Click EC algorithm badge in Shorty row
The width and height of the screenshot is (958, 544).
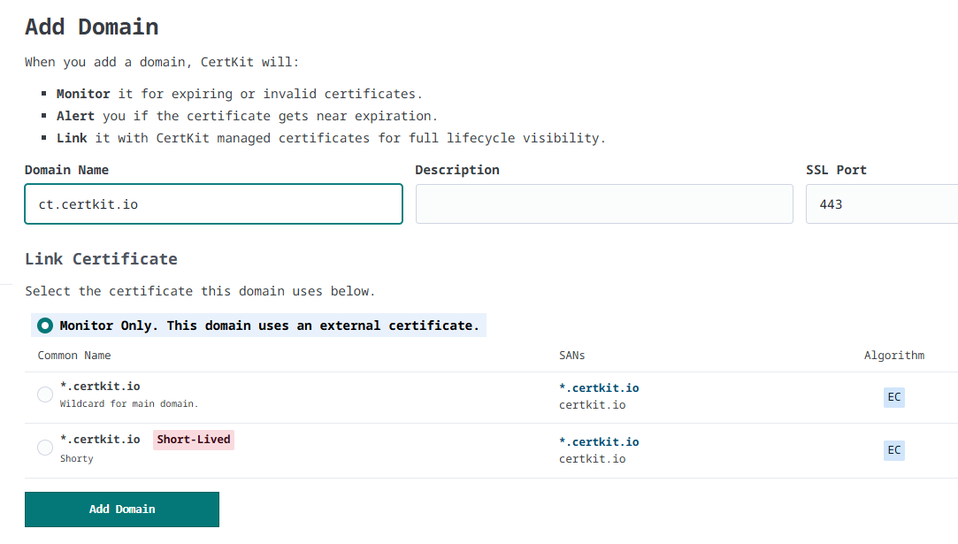893,450
